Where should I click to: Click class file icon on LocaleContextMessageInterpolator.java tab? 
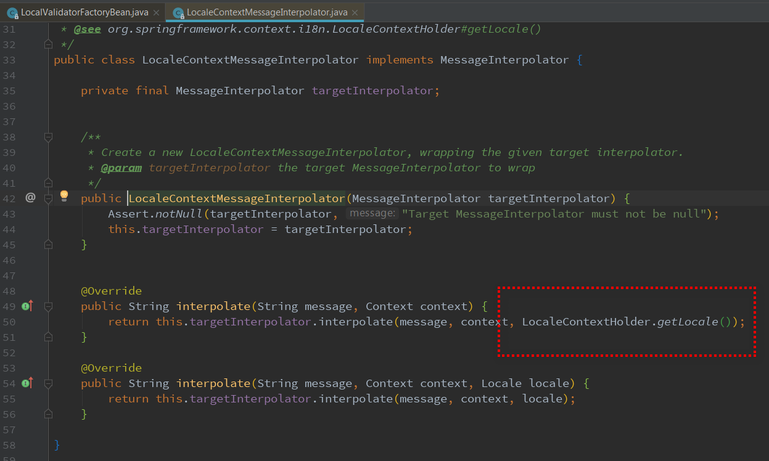[x=178, y=12]
